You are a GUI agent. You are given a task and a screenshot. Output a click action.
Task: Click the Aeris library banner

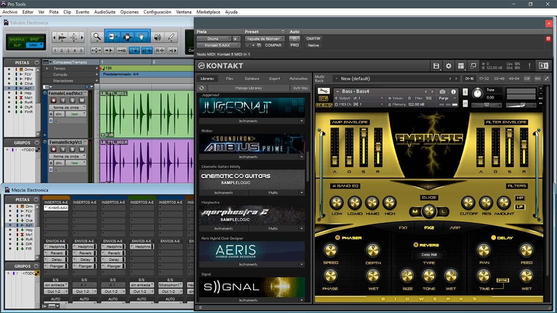click(x=253, y=251)
